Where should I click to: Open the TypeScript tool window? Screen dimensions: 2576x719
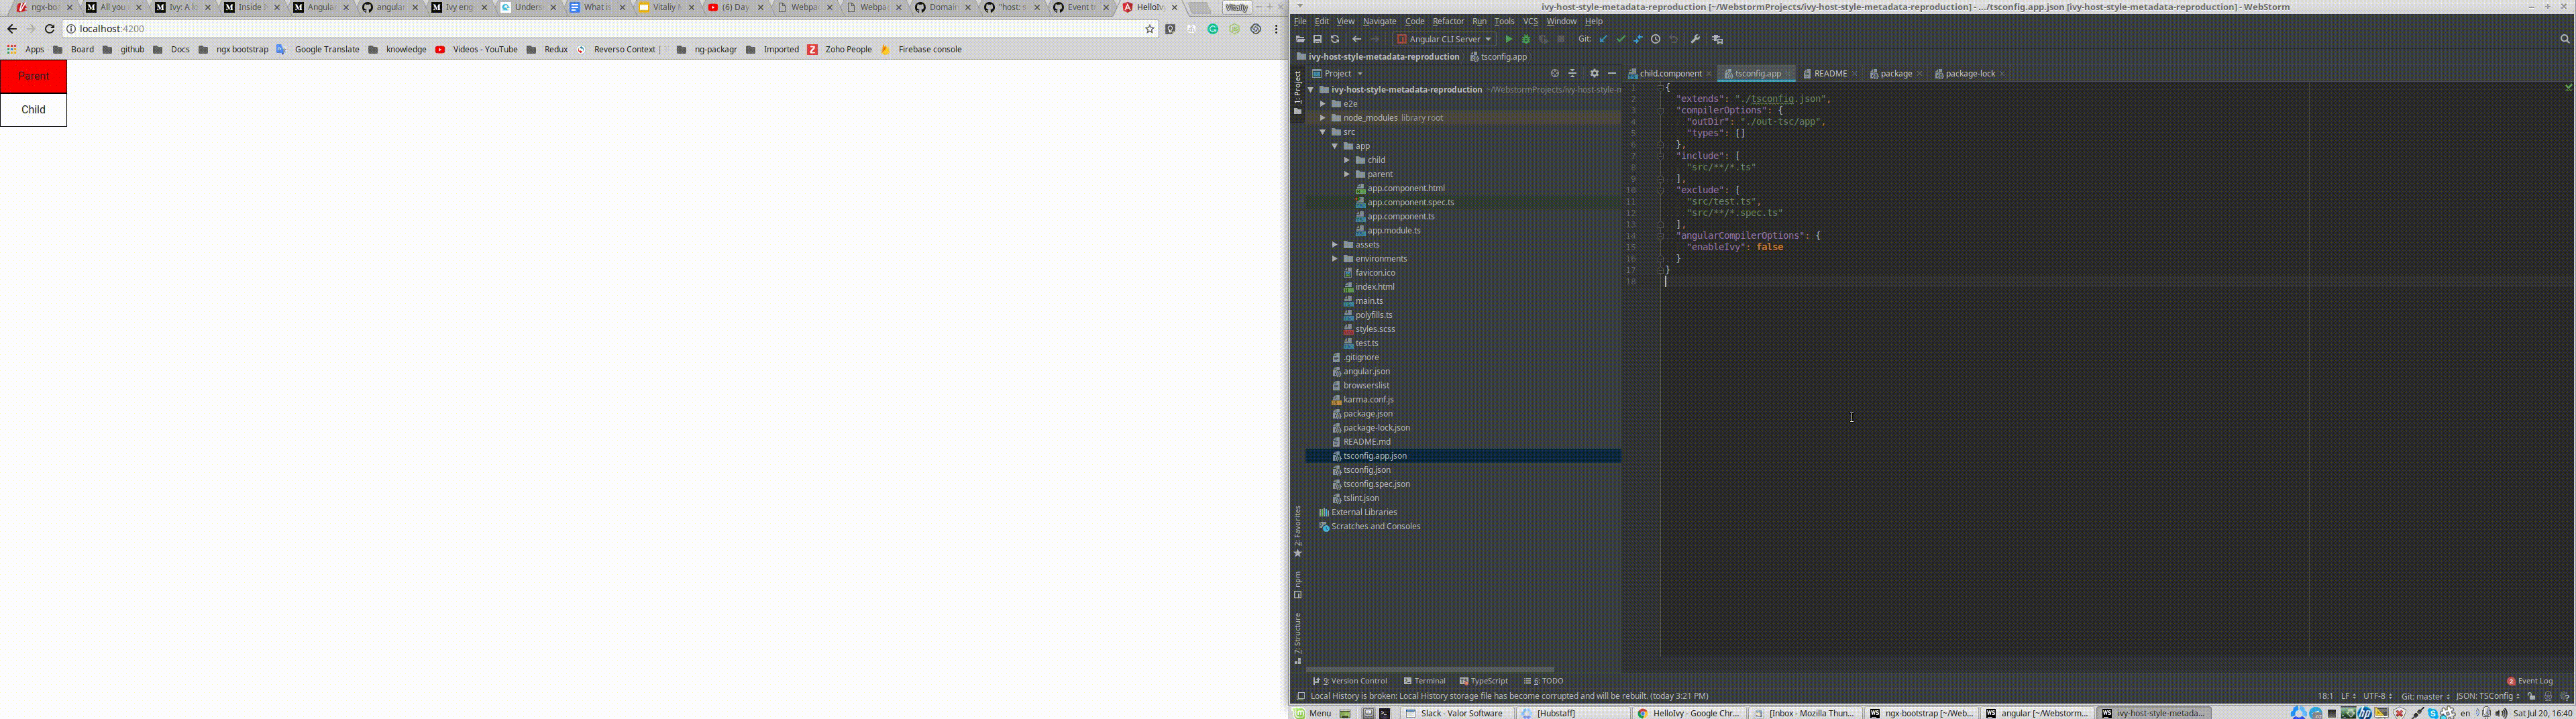pyautogui.click(x=1483, y=680)
